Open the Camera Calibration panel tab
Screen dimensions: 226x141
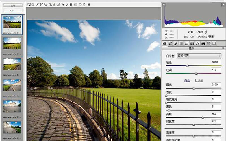(203, 43)
